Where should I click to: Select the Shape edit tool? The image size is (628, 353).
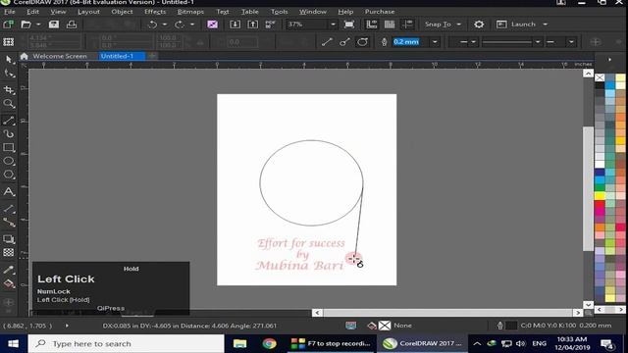point(9,74)
